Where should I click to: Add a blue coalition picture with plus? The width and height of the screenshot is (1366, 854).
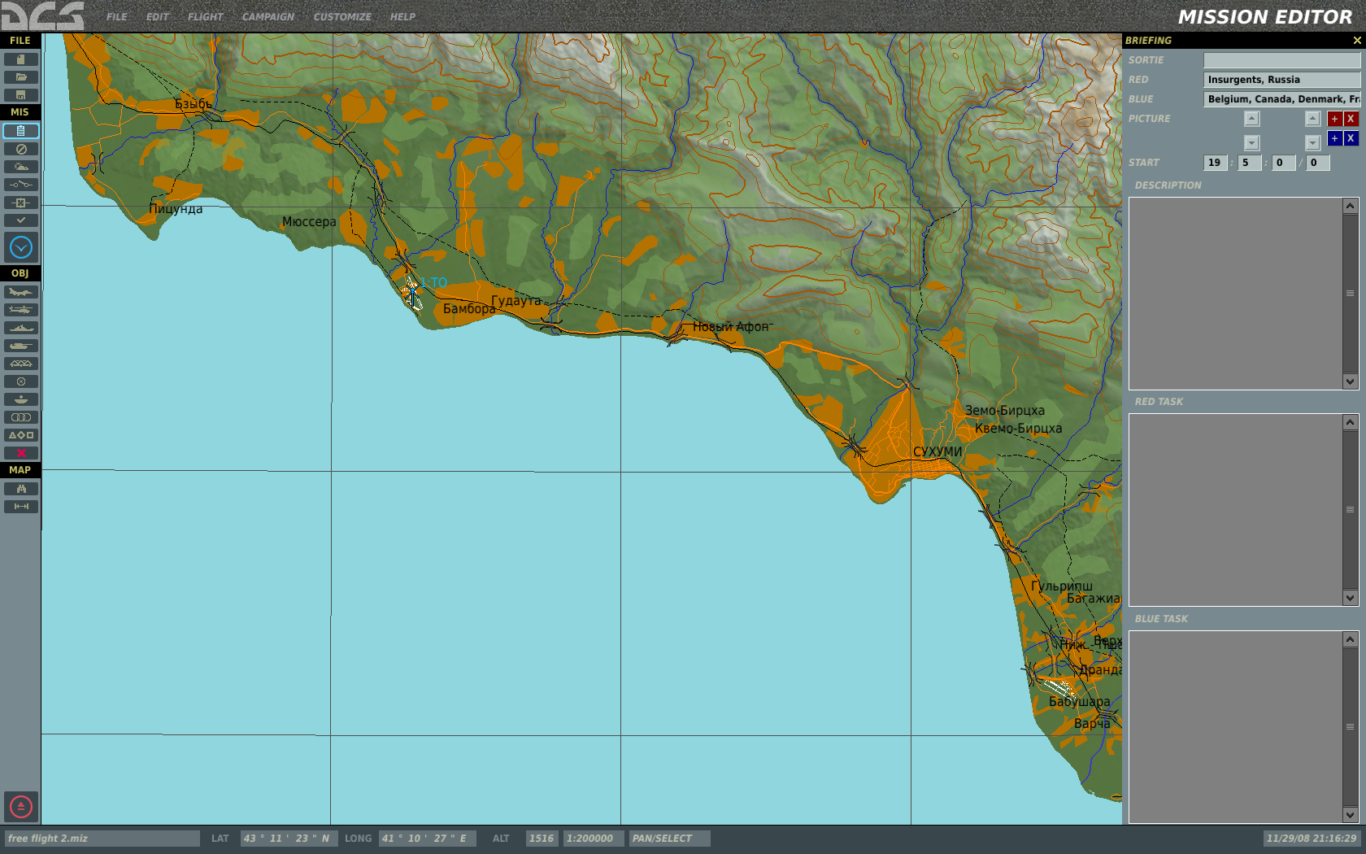click(x=1334, y=138)
